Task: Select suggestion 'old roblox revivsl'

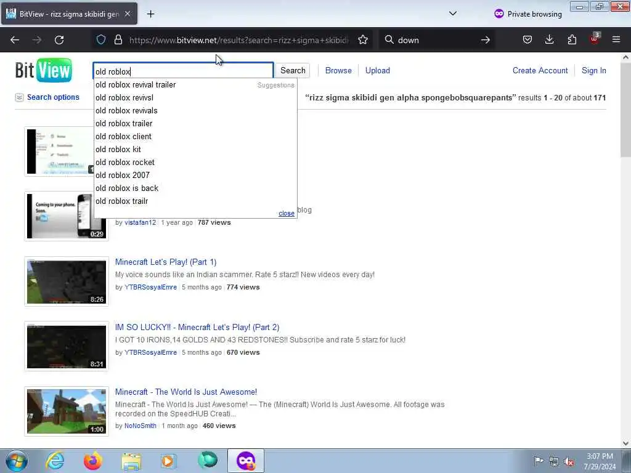Action: coord(124,98)
